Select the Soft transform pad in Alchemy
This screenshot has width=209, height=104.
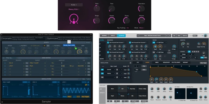122,89
